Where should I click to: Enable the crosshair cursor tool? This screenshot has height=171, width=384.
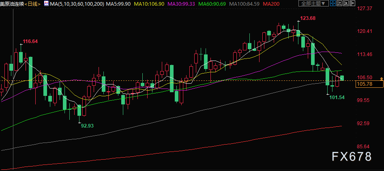pyautogui.click(x=333, y=3)
